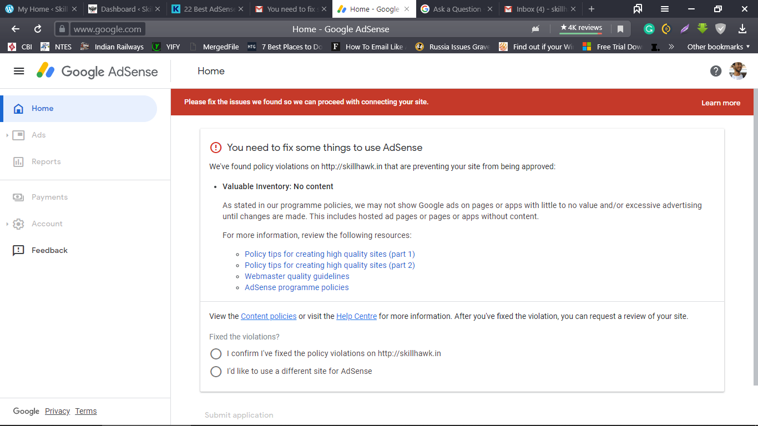Open the Help Centre link

coord(356,316)
